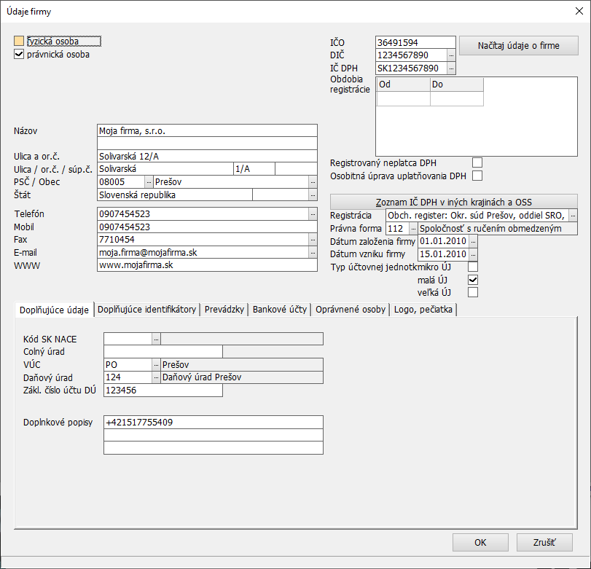591x569 pixels.
Task: Disable the malá ÚJ checkbox
Action: click(x=473, y=280)
